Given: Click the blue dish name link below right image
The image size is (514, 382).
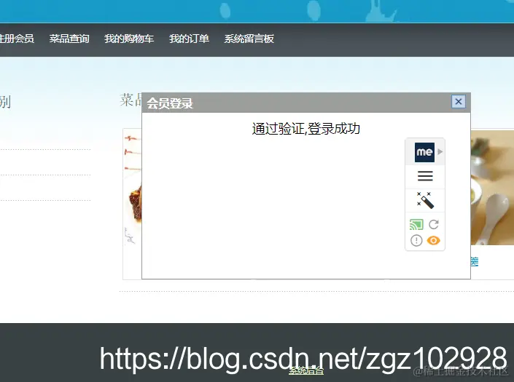Looking at the screenshot, I should tap(475, 262).
